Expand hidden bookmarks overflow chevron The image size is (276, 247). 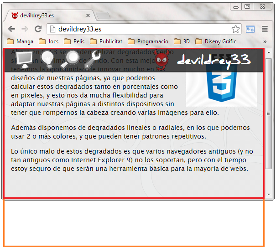click(265, 41)
